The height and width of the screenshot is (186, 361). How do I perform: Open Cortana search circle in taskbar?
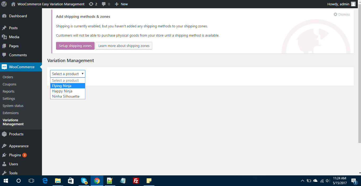point(19,181)
